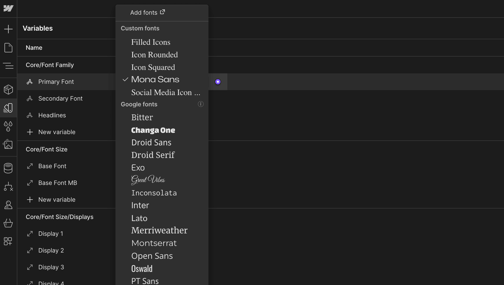504x285 pixels.
Task: Open the Navigator panel
Action: coord(8,66)
